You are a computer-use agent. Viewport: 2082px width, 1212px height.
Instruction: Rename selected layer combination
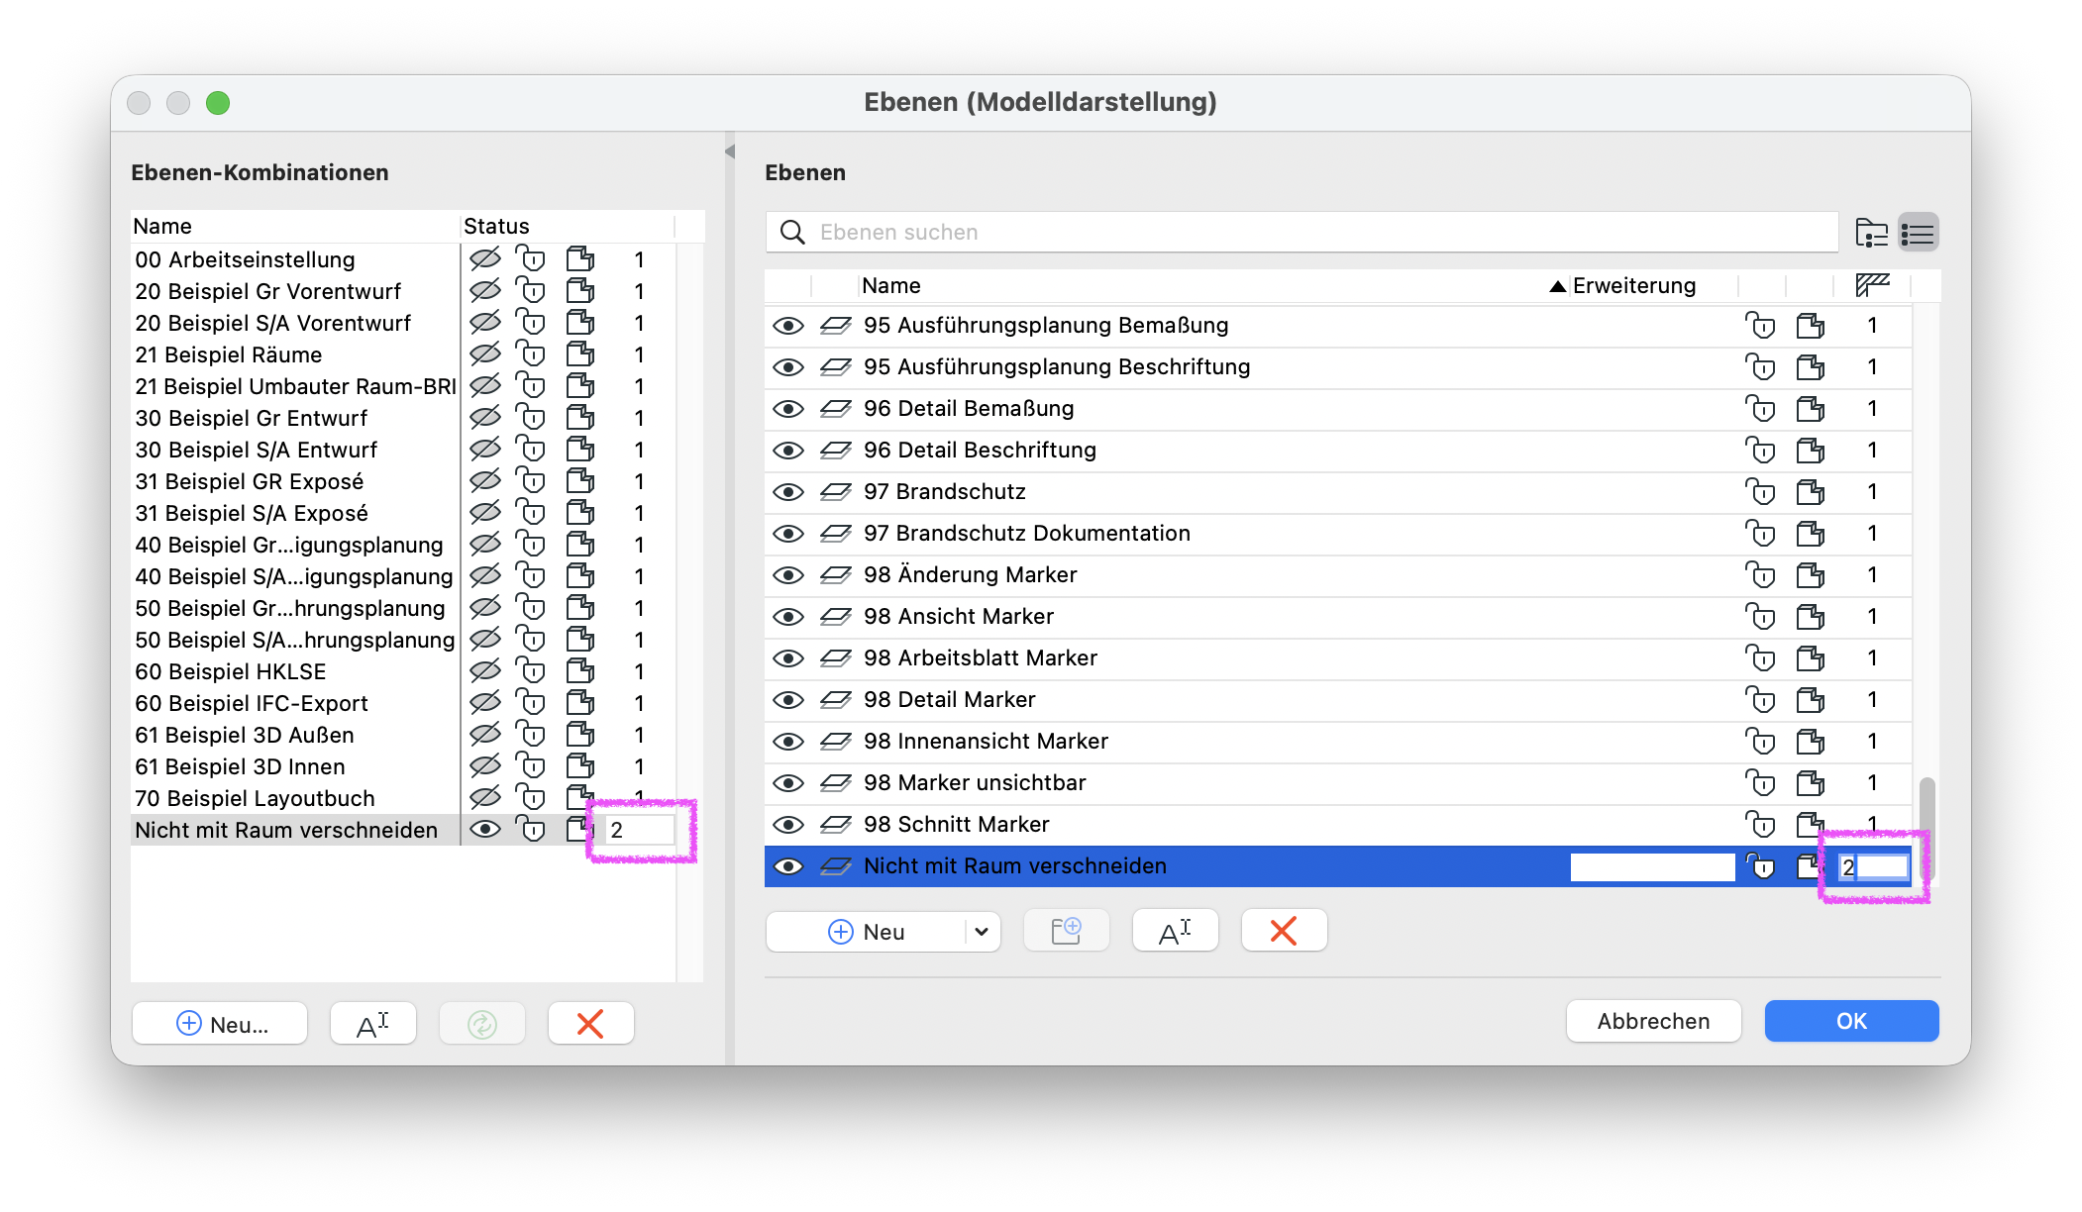(x=372, y=1024)
